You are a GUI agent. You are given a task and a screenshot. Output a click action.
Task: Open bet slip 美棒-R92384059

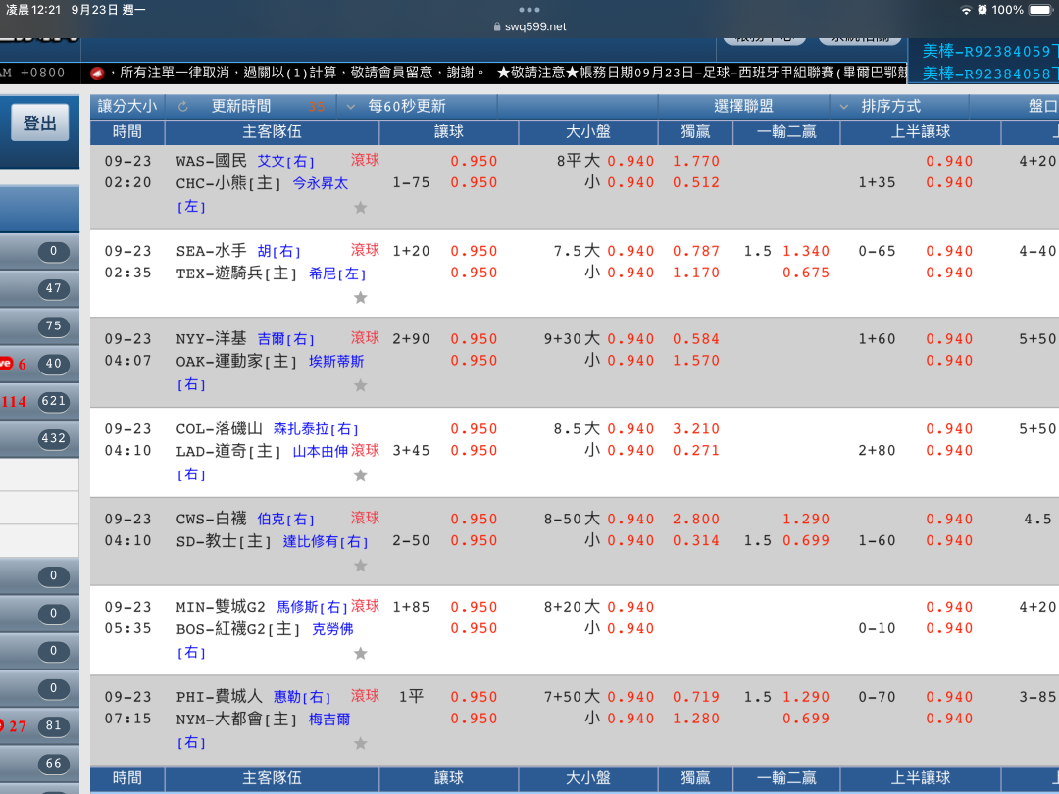(987, 51)
